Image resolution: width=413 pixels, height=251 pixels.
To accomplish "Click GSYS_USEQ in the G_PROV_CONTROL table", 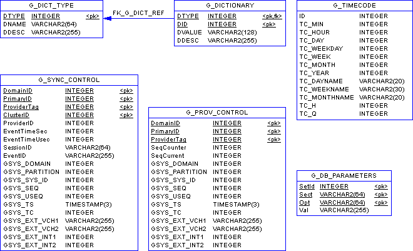I will pyautogui.click(x=171, y=197).
